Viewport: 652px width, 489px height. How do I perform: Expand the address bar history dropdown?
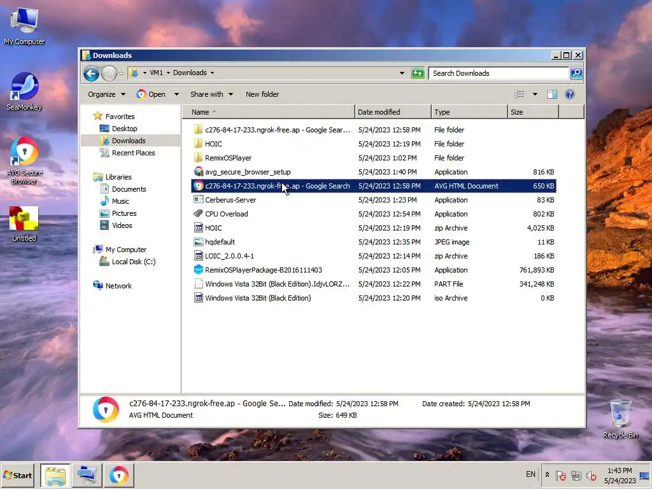pos(402,73)
